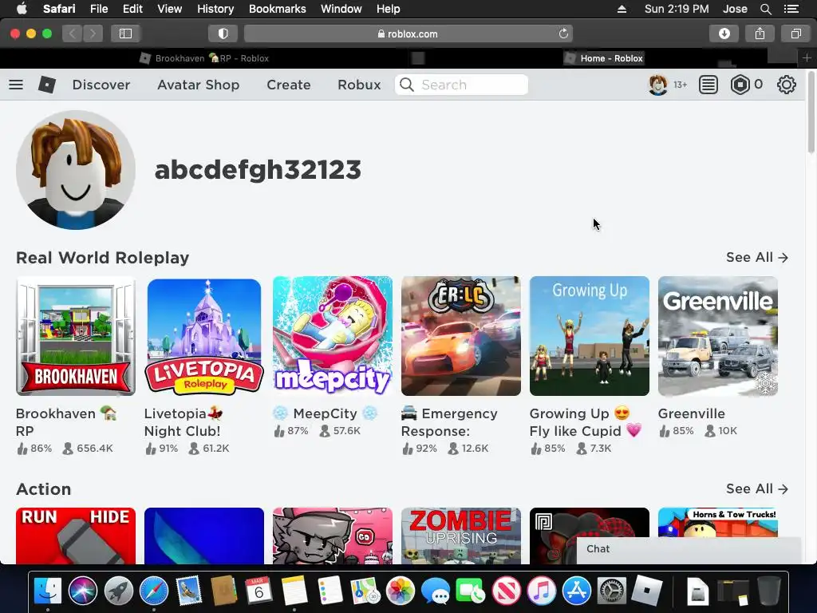Open App Store in Dock
Image resolution: width=817 pixels, height=613 pixels.
(x=577, y=591)
